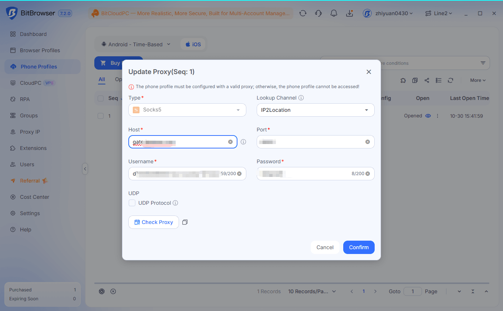Expand the Android - Time-Based dropdown
The width and height of the screenshot is (503, 311).
[x=136, y=44]
